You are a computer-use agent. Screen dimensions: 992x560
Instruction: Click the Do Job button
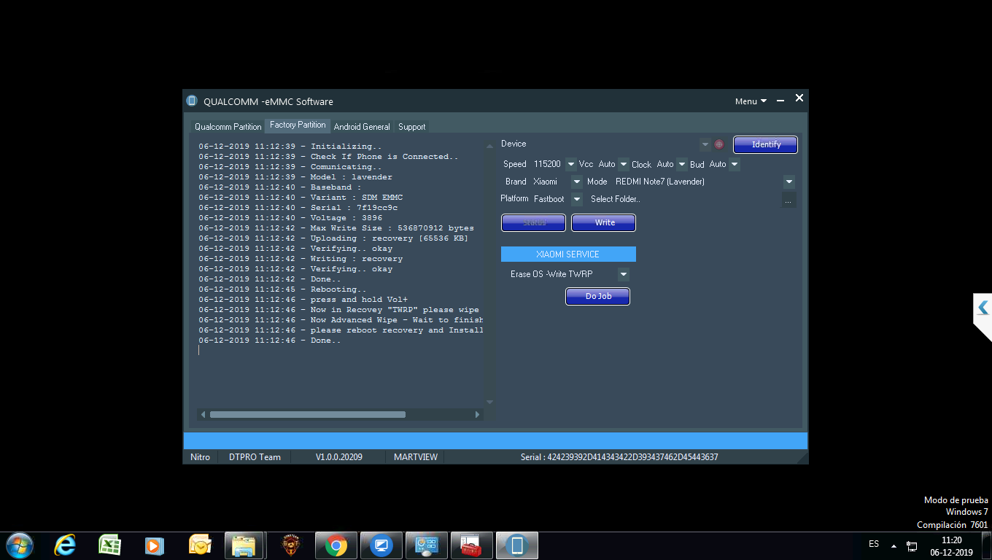[597, 296]
